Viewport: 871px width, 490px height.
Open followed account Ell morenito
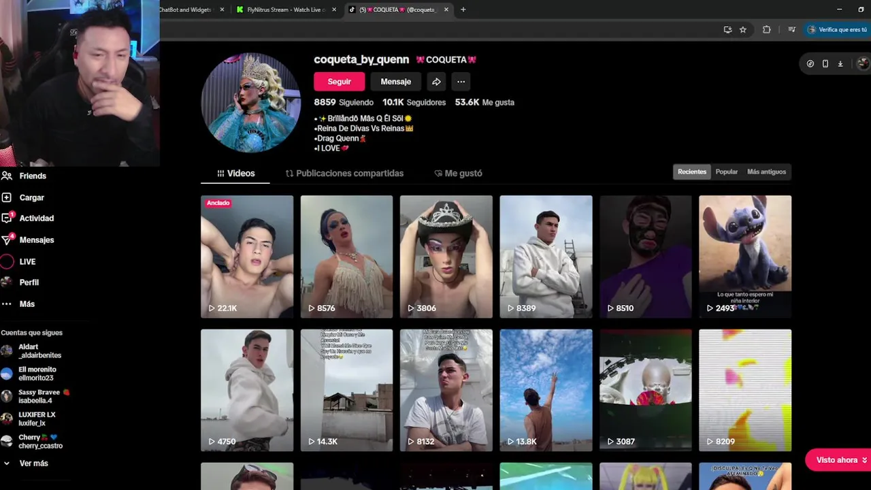[x=29, y=374]
